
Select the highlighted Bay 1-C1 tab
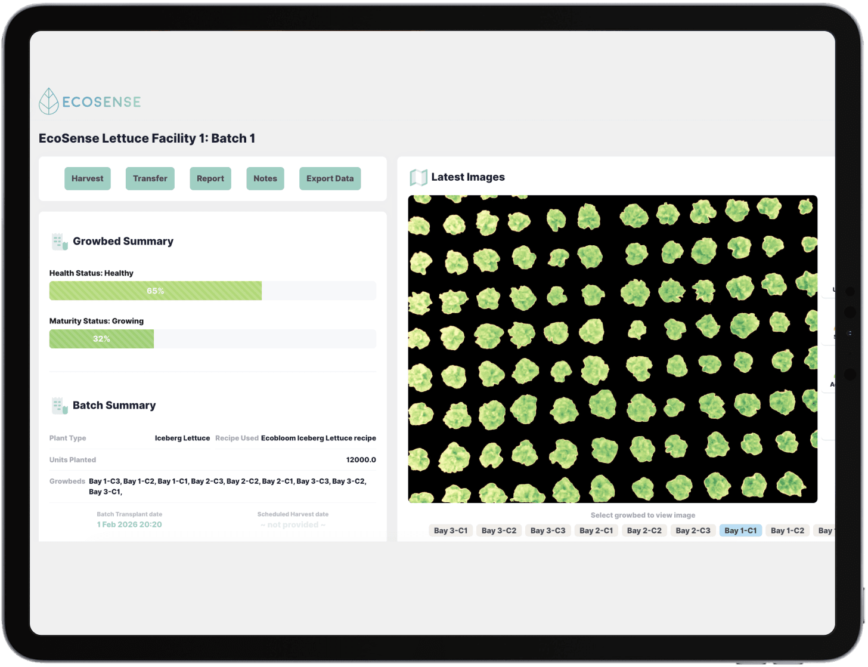click(x=741, y=530)
